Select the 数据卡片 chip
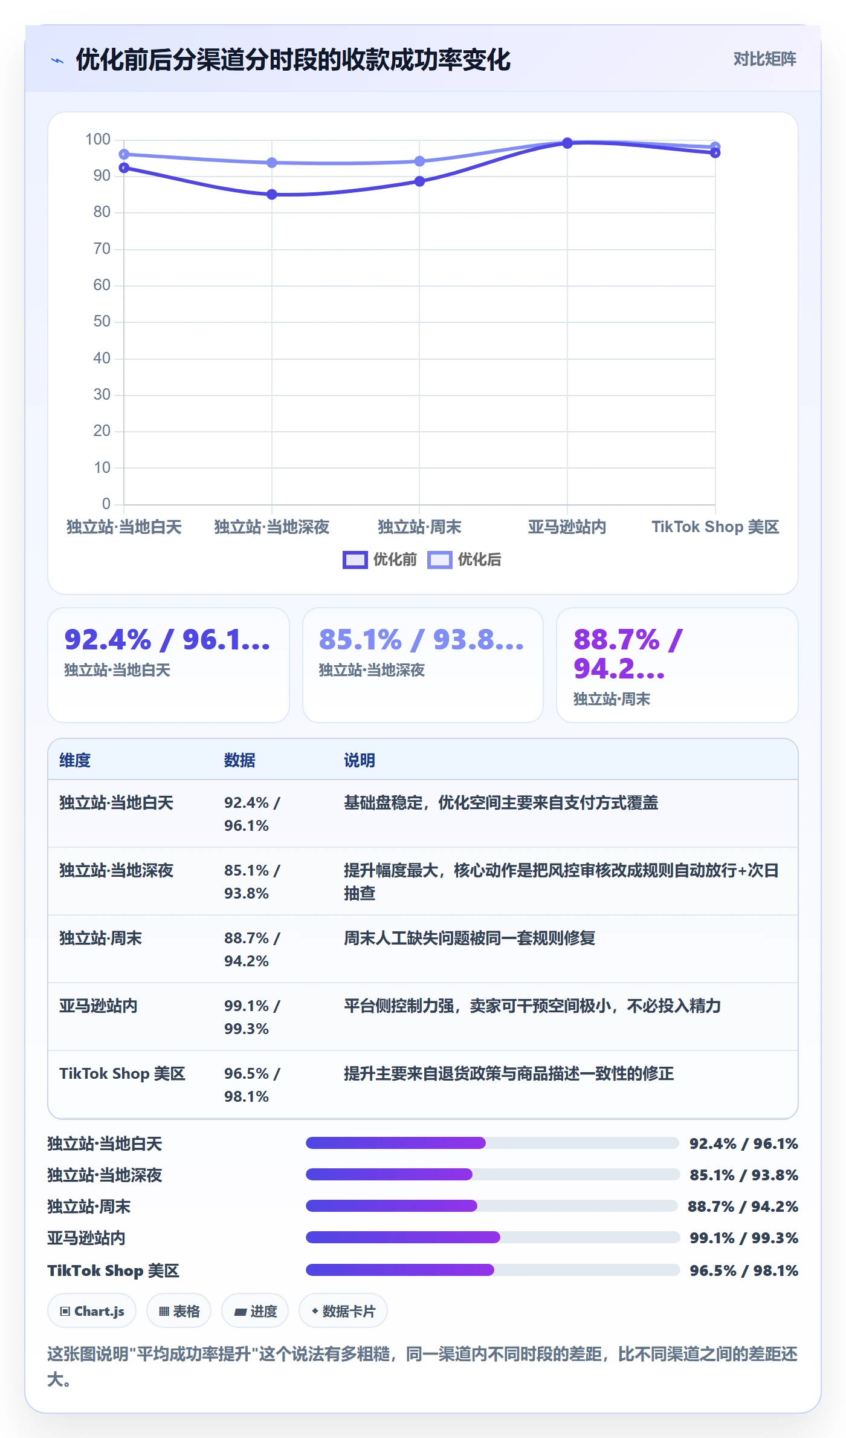This screenshot has height=1438, width=846. pyautogui.click(x=343, y=1311)
